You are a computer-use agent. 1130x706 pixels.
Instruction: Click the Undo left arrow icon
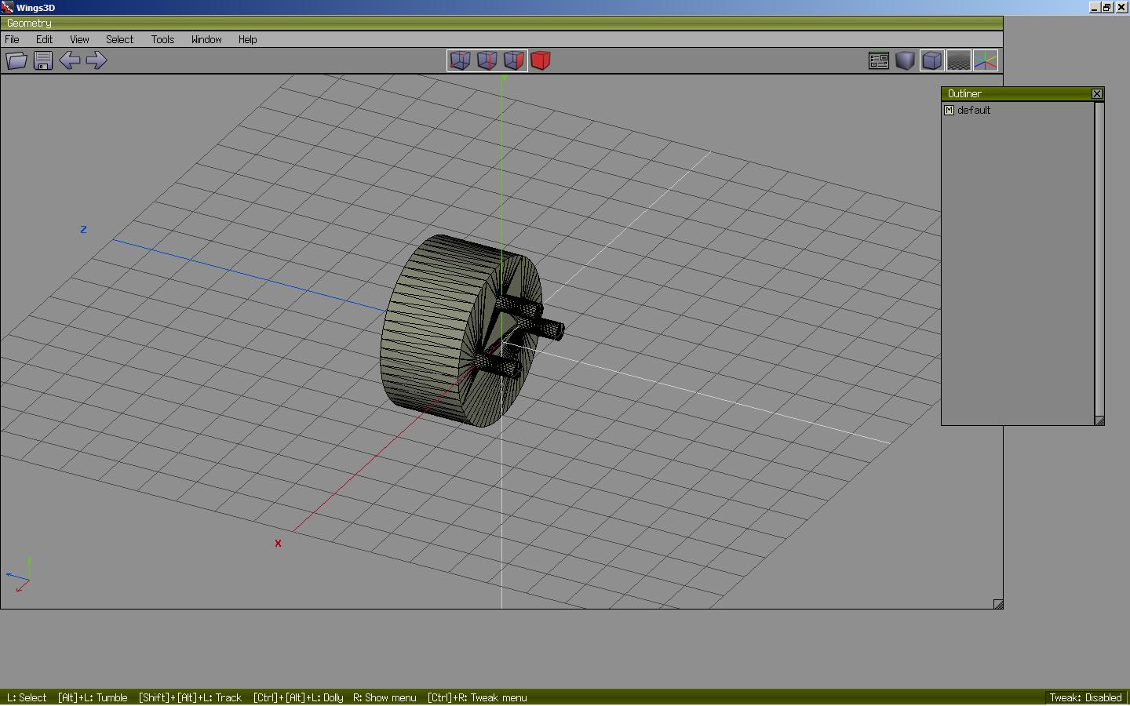point(70,60)
